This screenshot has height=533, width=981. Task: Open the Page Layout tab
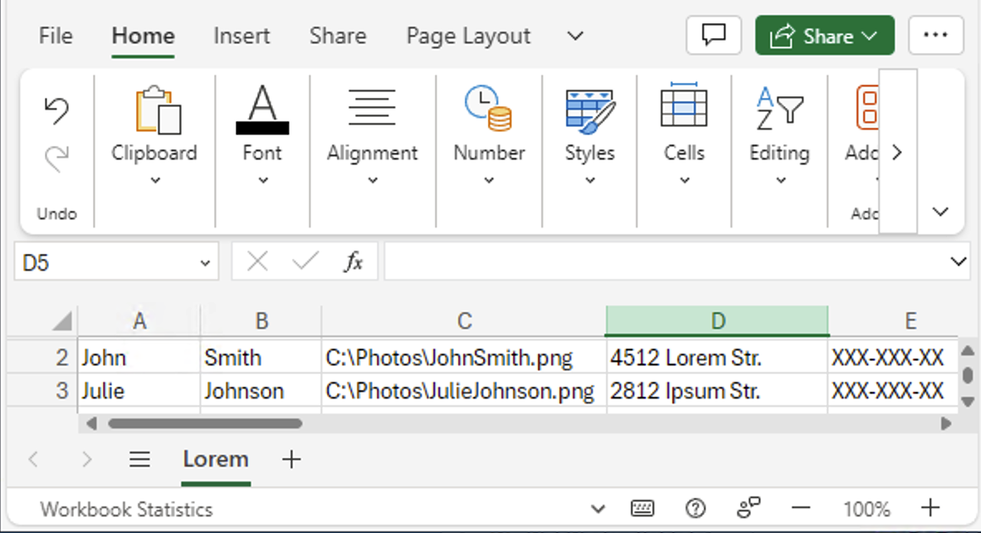[x=467, y=36]
